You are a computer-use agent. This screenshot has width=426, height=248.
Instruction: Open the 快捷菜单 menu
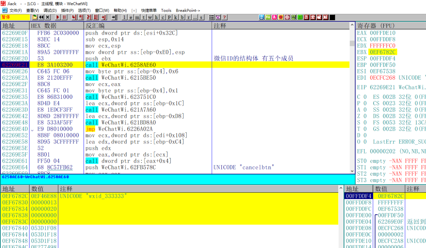[149, 10]
